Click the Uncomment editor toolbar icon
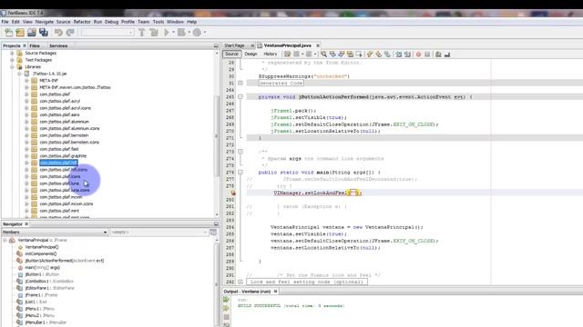 click(447, 54)
